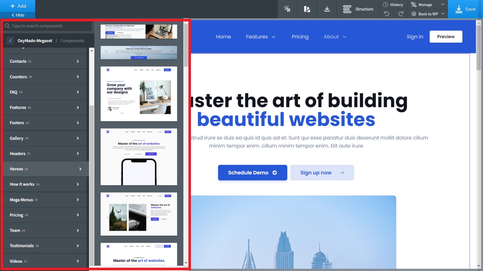Open the History panel

pos(393,5)
